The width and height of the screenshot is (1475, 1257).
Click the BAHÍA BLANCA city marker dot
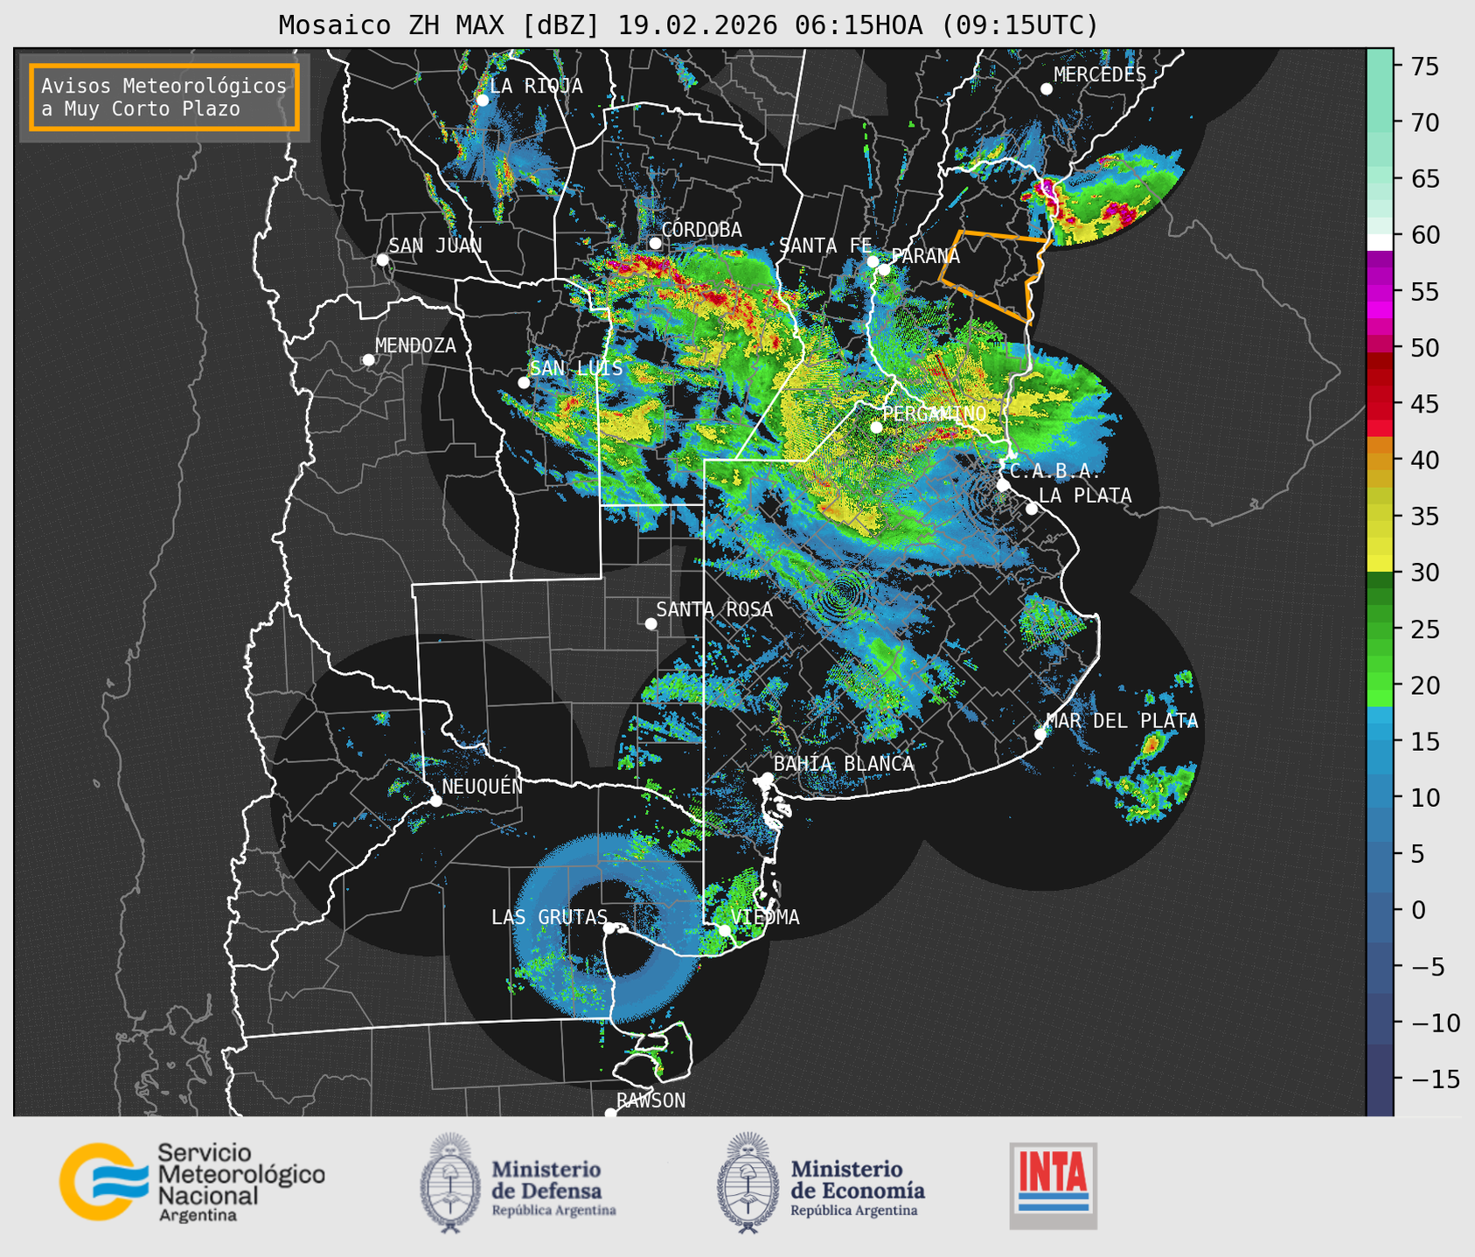coord(767,777)
